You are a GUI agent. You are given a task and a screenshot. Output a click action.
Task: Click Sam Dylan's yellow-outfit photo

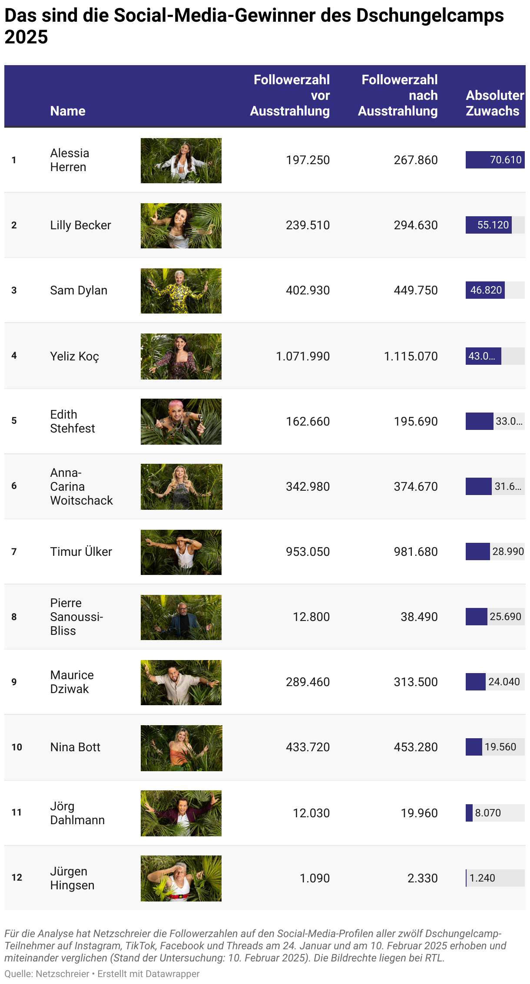(x=181, y=291)
